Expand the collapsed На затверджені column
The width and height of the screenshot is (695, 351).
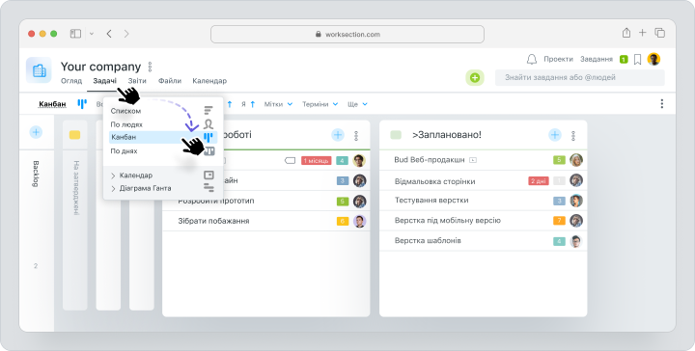click(76, 188)
